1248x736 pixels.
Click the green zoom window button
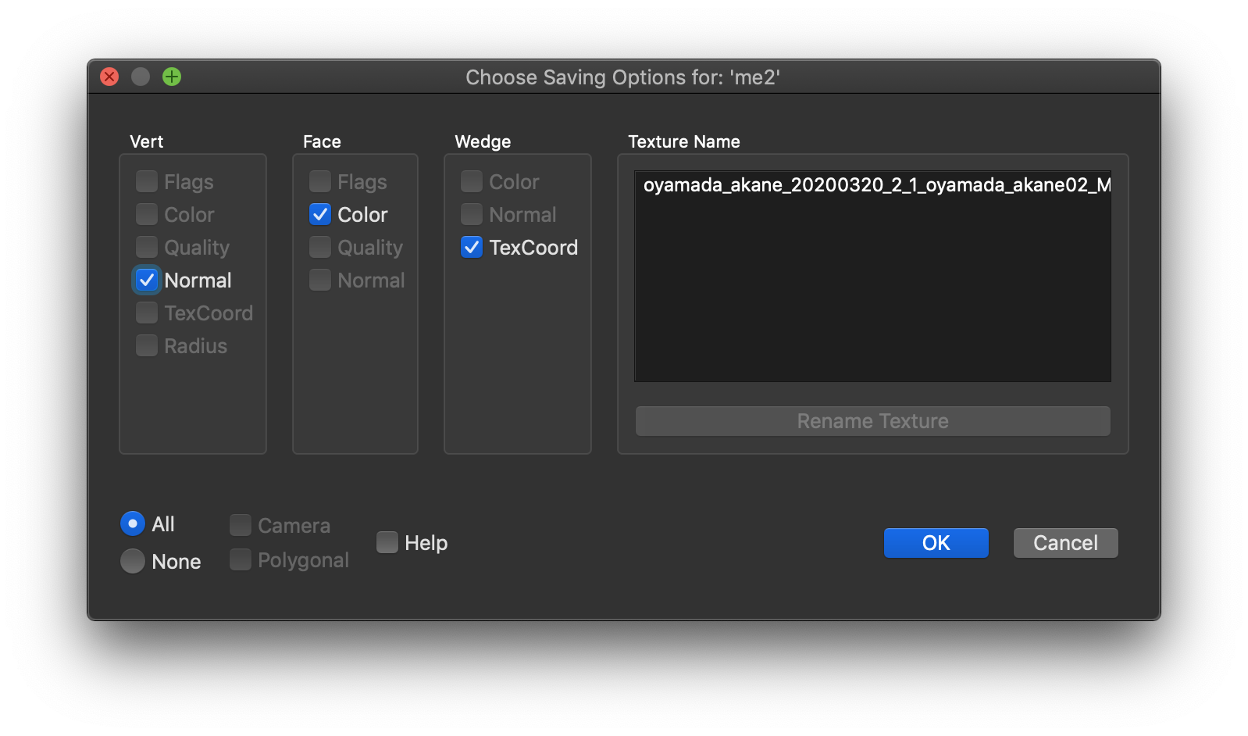(172, 77)
